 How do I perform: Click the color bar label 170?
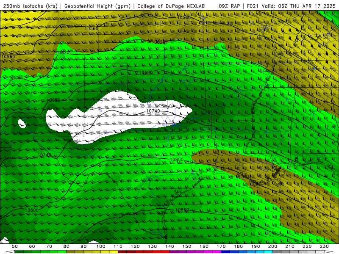221,246
